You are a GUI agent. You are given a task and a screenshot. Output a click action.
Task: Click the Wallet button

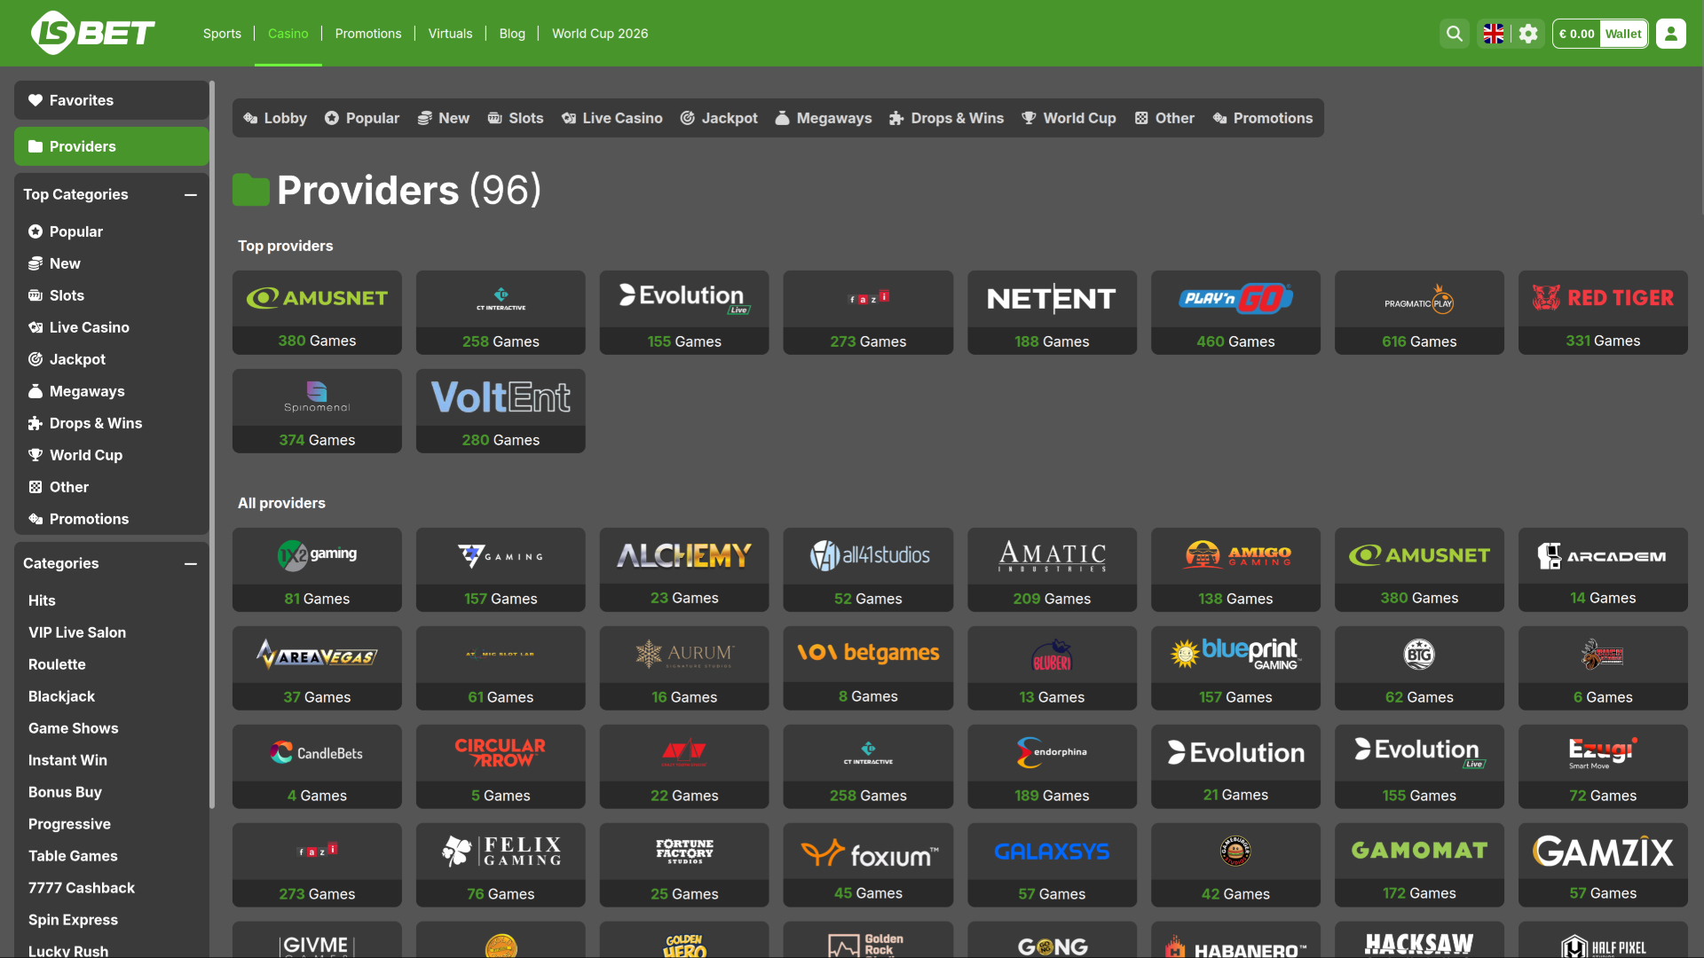pyautogui.click(x=1623, y=34)
